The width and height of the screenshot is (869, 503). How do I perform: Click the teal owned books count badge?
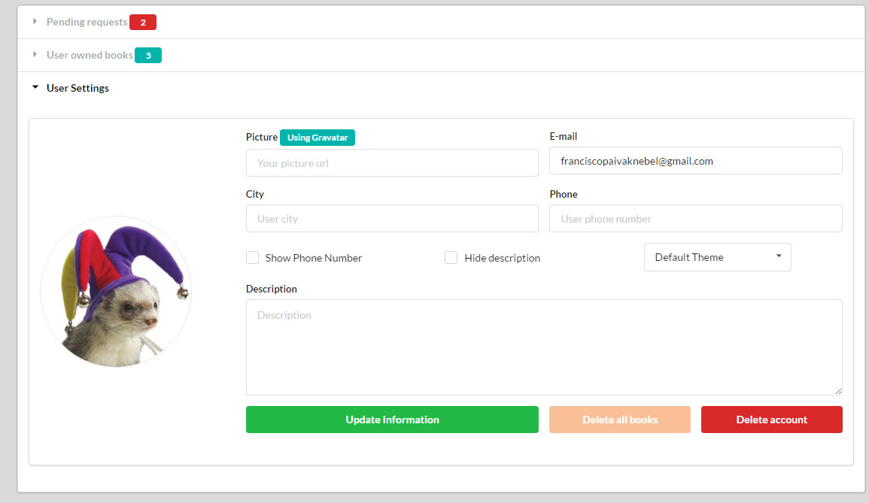[148, 56]
